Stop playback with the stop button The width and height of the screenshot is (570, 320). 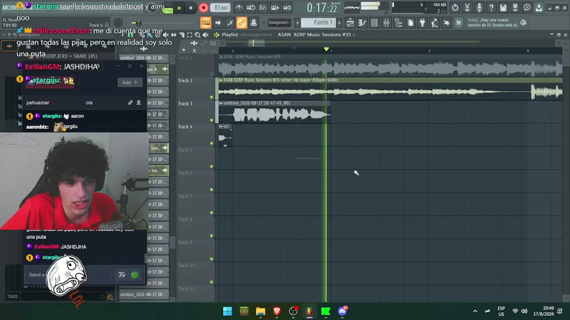tap(191, 8)
